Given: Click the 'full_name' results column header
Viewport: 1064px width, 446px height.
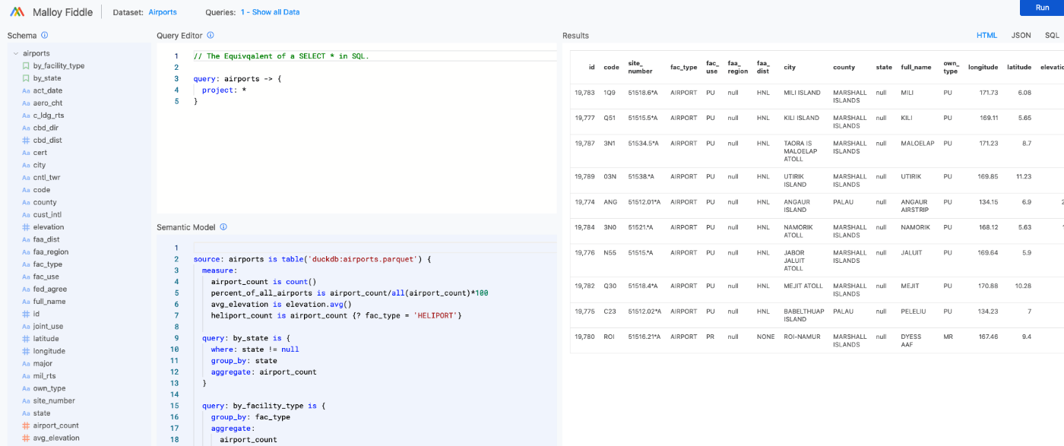Looking at the screenshot, I should coord(916,67).
